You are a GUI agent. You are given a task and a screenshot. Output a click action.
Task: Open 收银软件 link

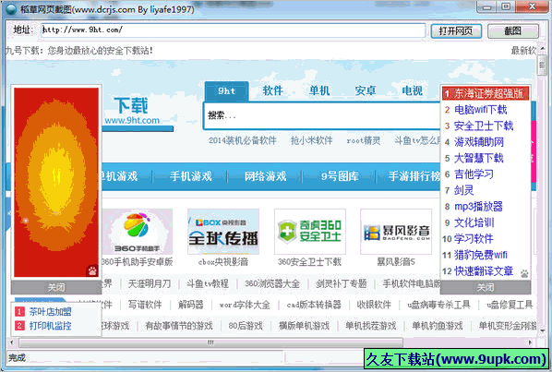374,305
